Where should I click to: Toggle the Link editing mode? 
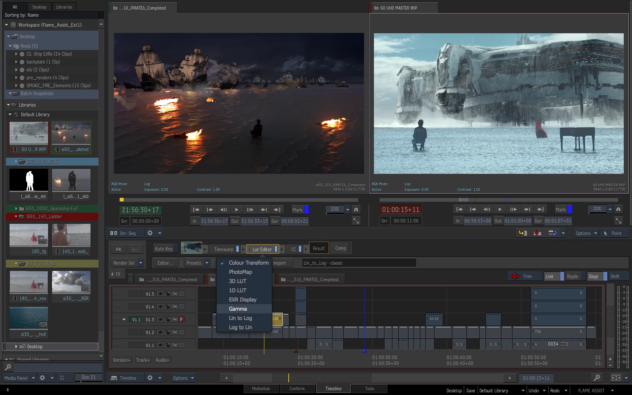point(554,276)
